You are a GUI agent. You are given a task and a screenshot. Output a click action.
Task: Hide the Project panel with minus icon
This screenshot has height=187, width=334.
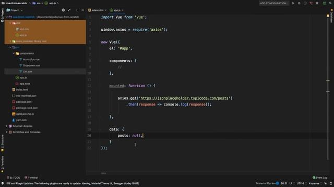[82, 10]
